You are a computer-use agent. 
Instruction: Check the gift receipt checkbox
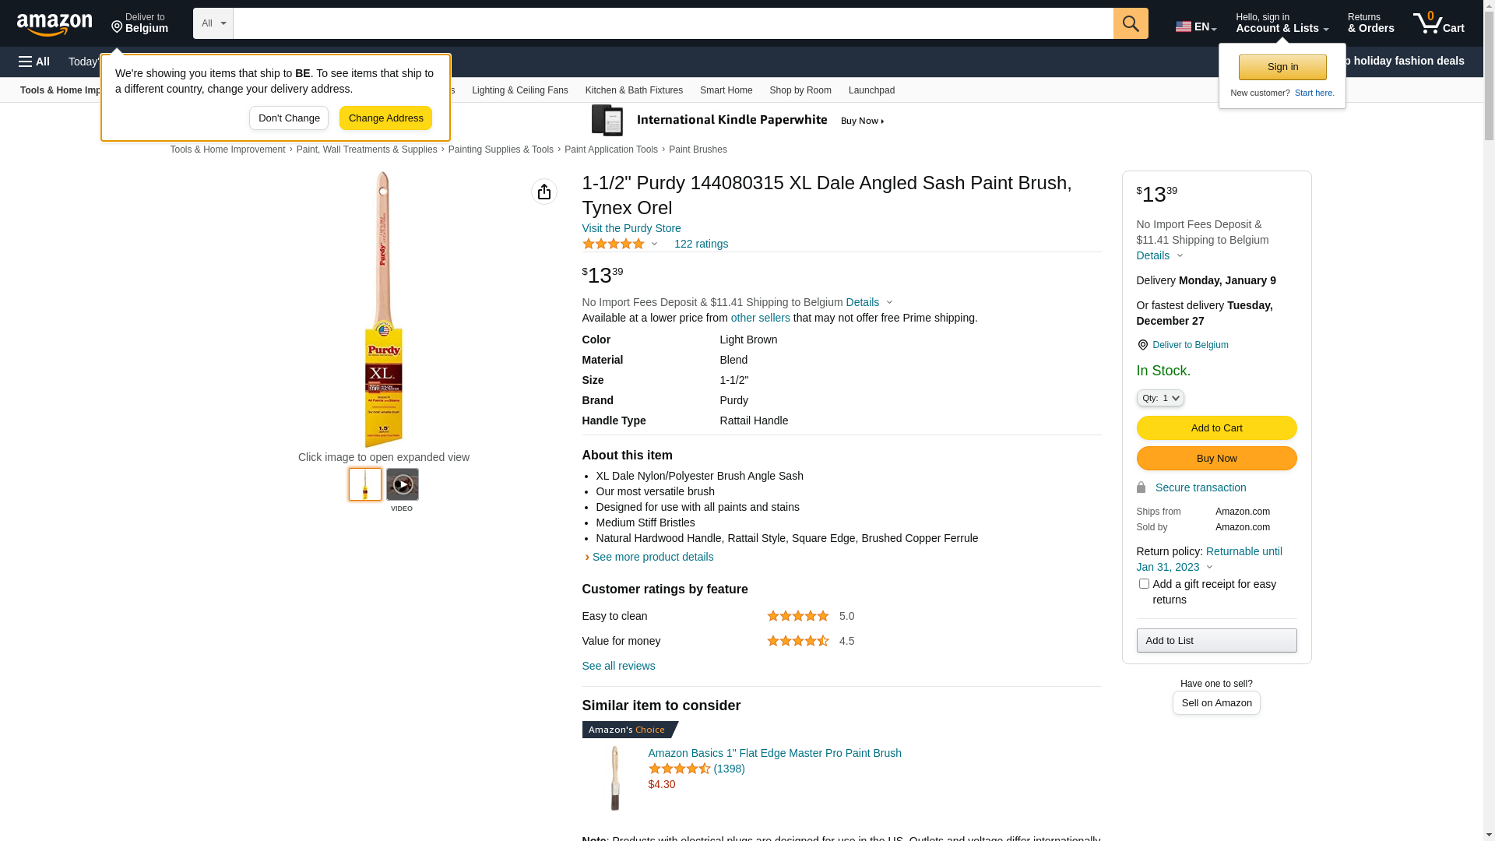pos(1144,584)
